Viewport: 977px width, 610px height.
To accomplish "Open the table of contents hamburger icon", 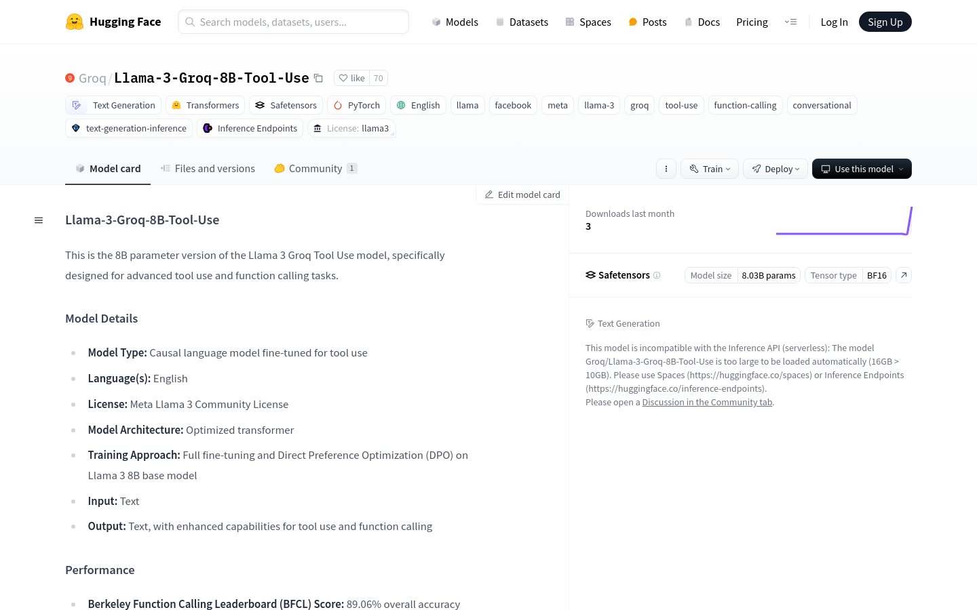I will coord(39,220).
